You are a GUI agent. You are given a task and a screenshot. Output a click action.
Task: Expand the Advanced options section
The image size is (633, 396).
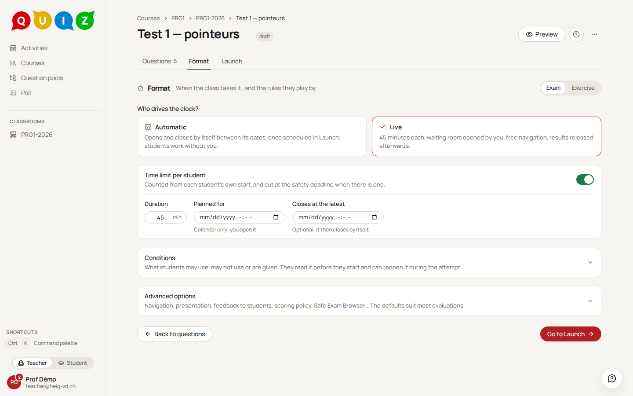[x=369, y=301]
